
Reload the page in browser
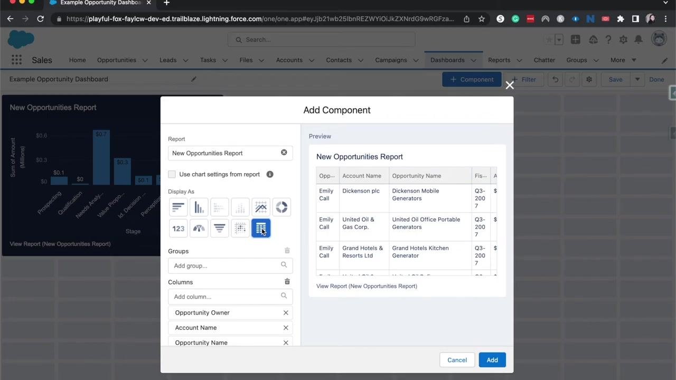coord(40,19)
